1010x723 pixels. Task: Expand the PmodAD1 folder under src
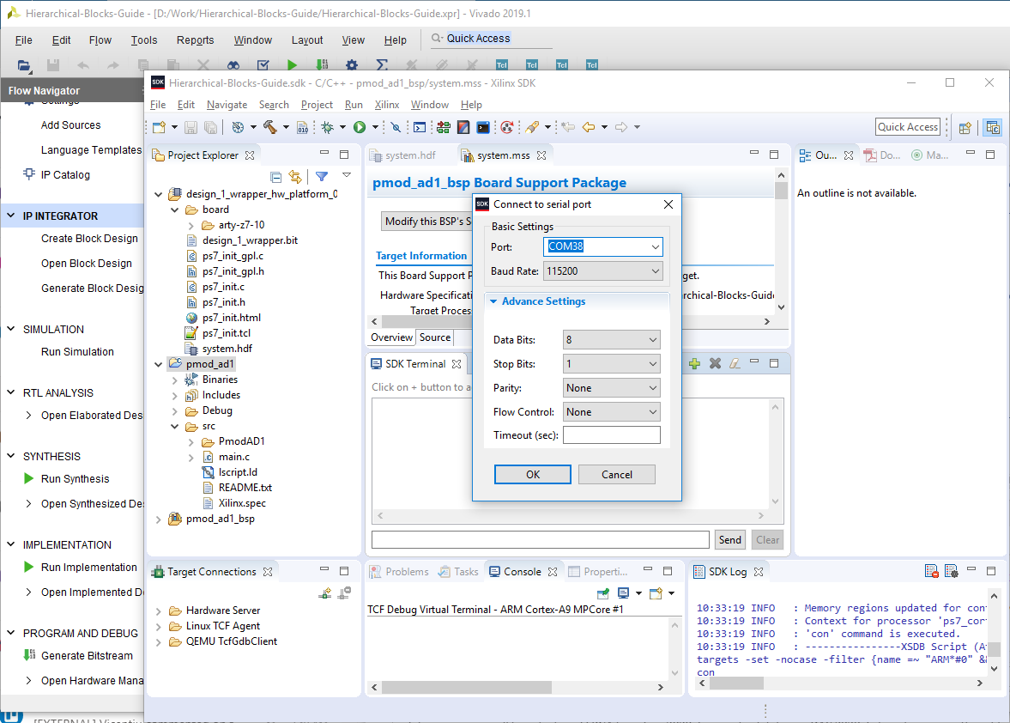tap(191, 442)
